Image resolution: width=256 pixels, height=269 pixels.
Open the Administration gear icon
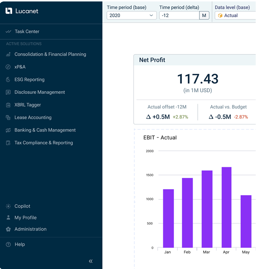click(8, 229)
